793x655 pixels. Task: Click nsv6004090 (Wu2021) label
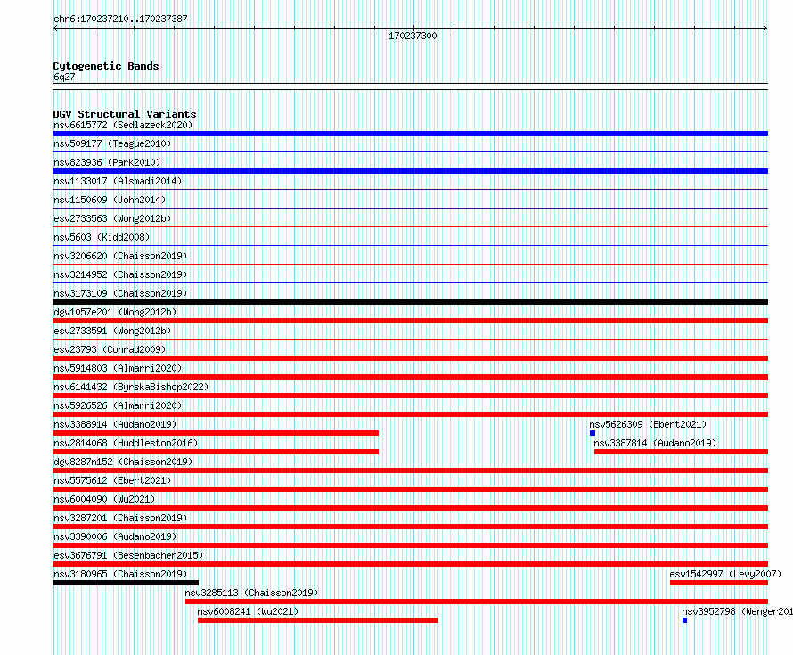pos(104,499)
